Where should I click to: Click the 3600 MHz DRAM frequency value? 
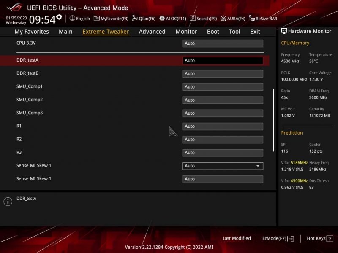pyautogui.click(x=318, y=97)
